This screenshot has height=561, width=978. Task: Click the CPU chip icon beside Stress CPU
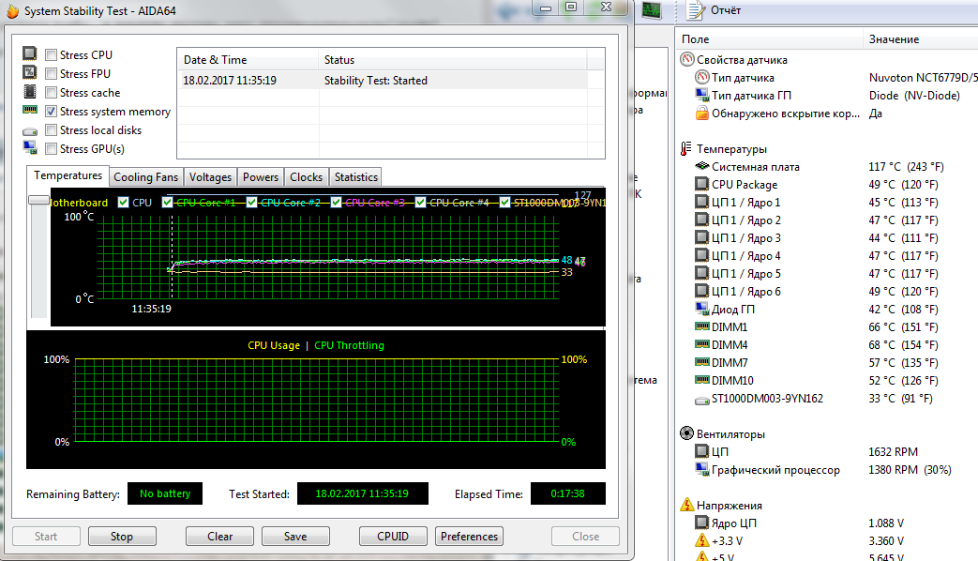point(29,53)
